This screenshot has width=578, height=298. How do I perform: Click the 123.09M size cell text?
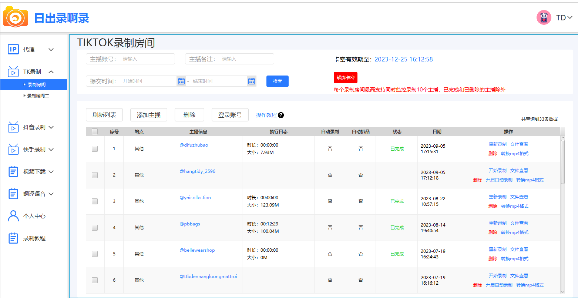pos(270,205)
